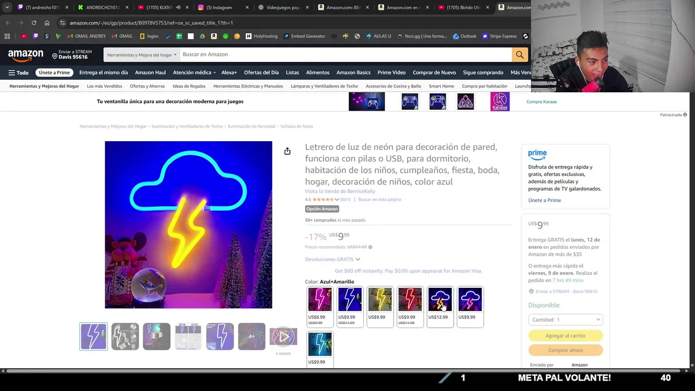This screenshot has height=391, width=695.
Task: Open the browser home page icon
Action: pos(47,23)
